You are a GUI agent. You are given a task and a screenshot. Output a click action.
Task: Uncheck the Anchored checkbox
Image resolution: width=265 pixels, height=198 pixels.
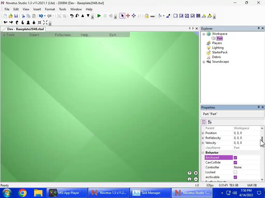[235, 158]
